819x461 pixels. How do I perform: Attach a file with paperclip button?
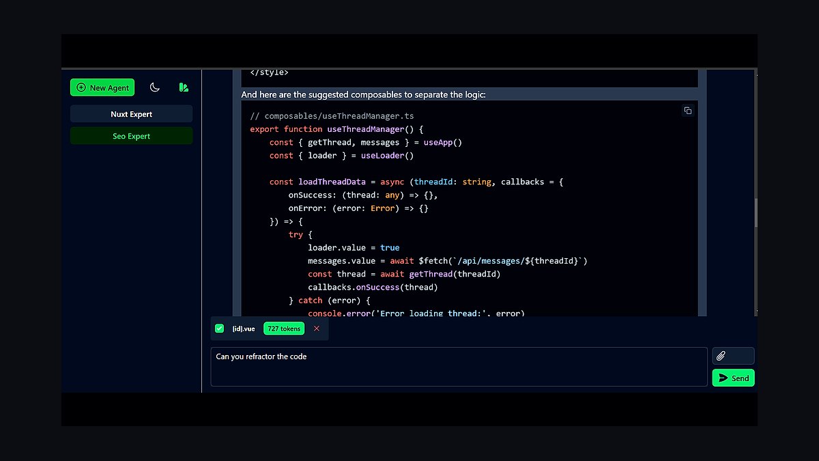click(x=733, y=356)
